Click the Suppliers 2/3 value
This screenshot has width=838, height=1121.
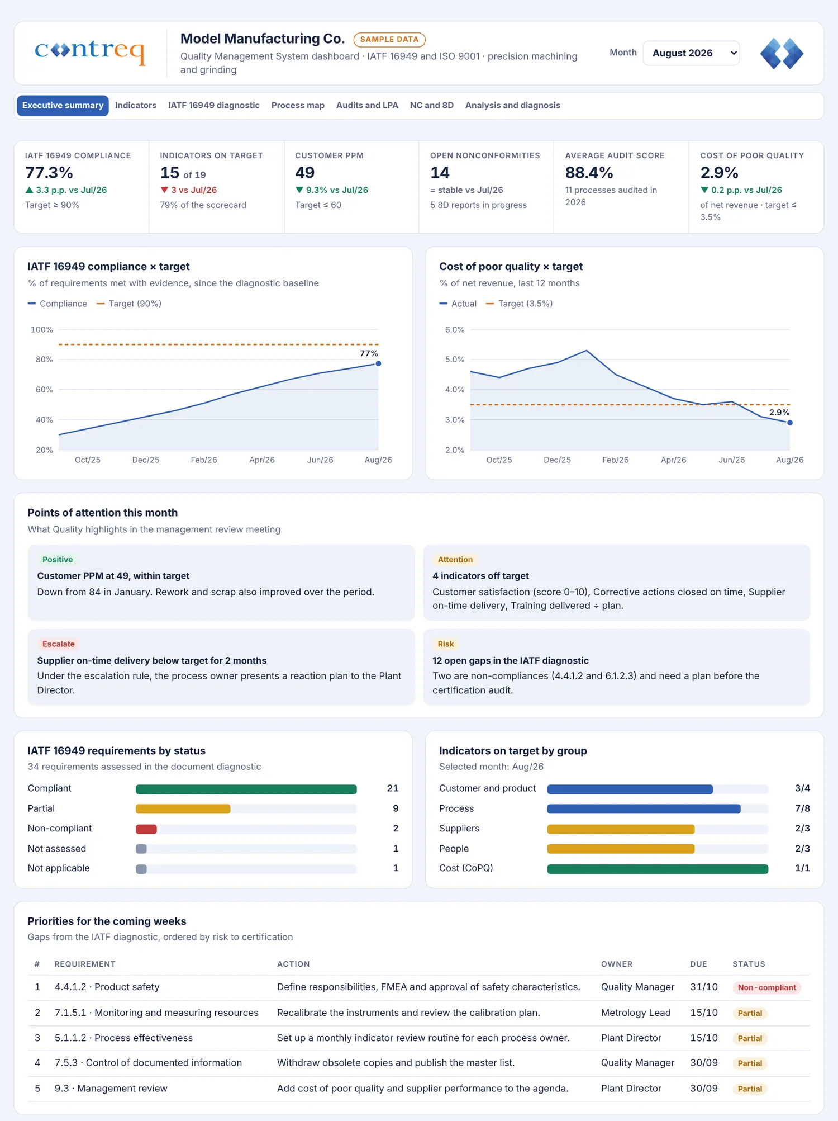802,828
